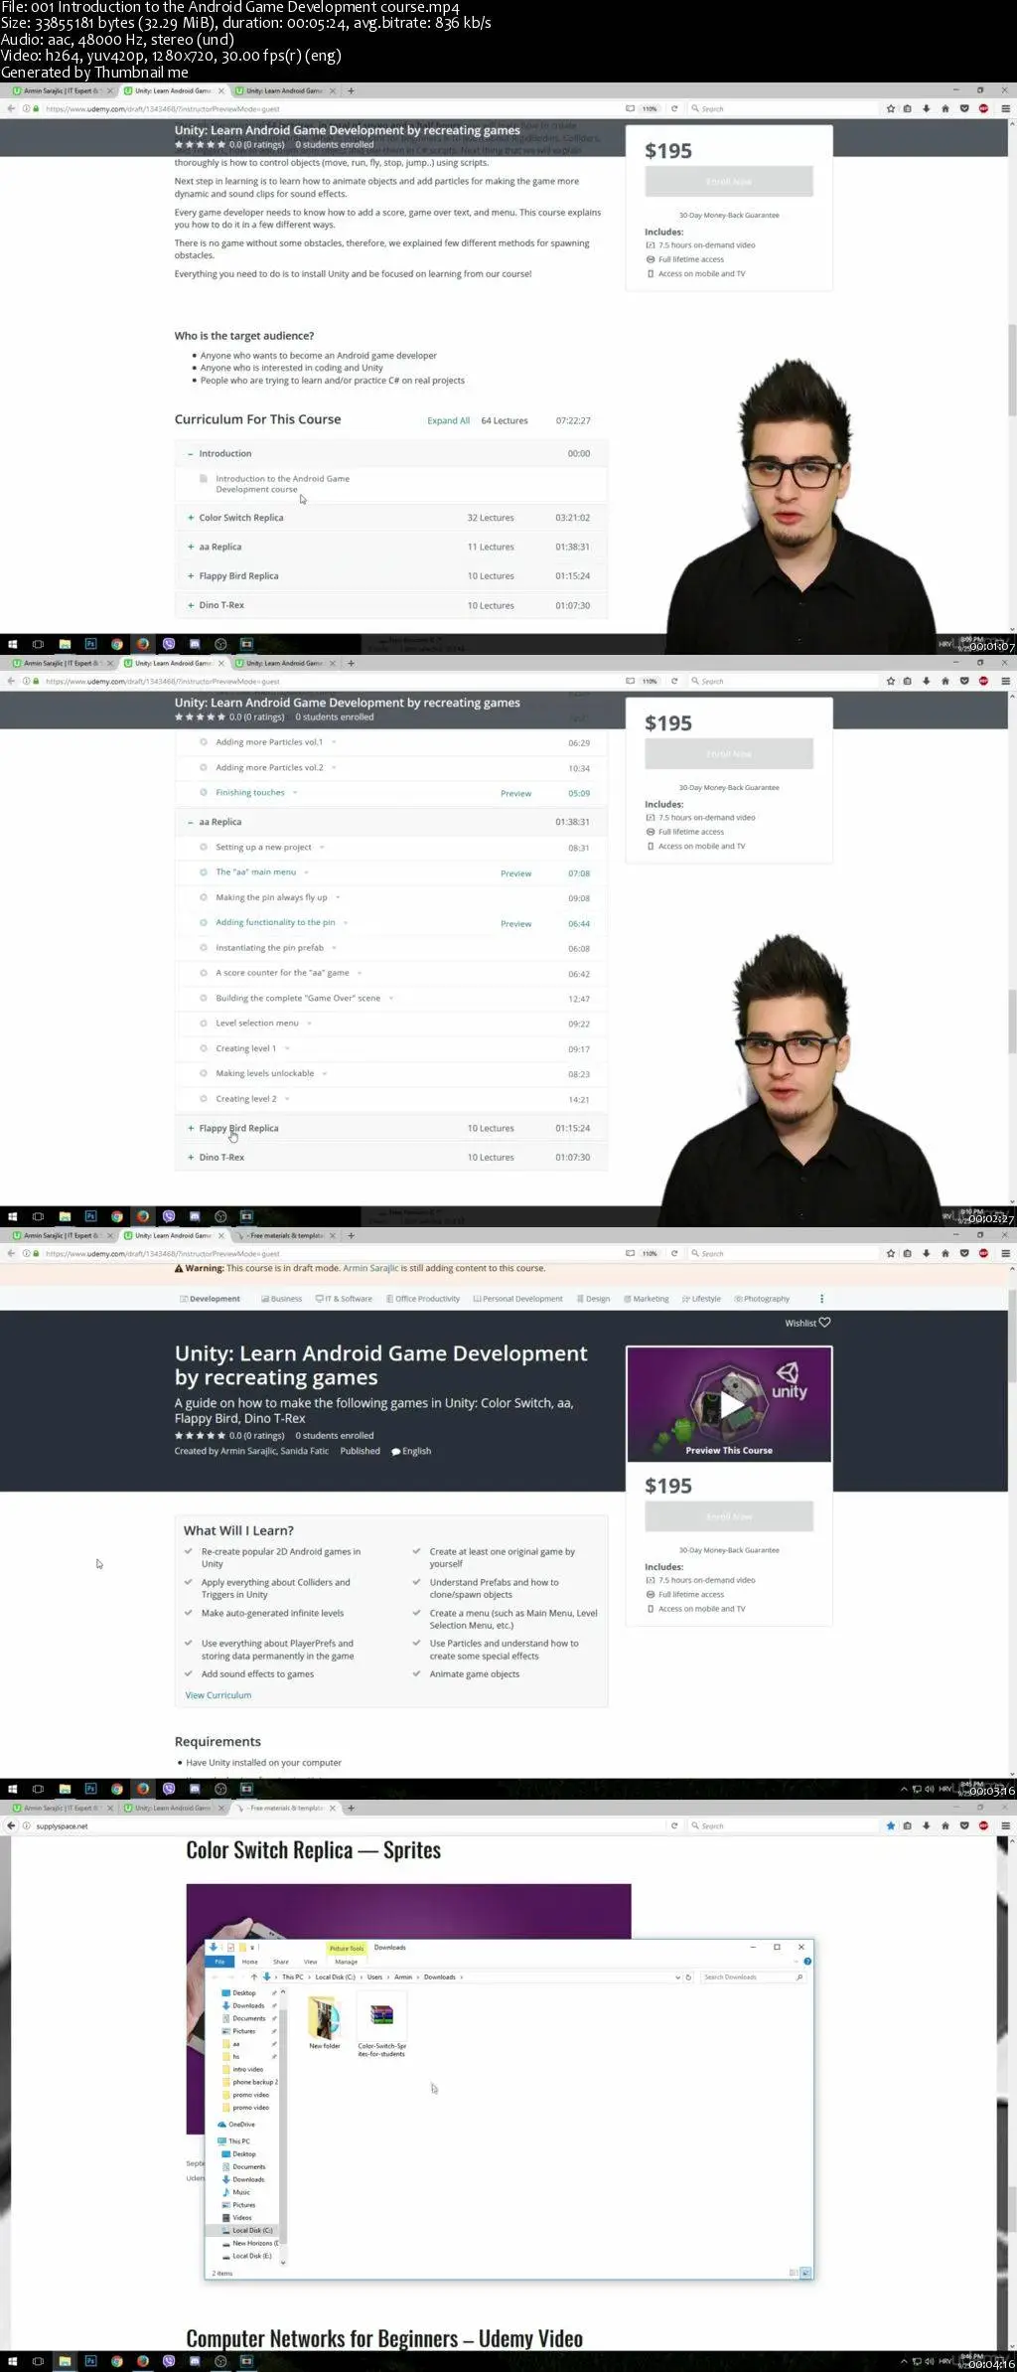1017x2372 pixels.
Task: Play the Preview This Course video
Action: pos(730,1404)
